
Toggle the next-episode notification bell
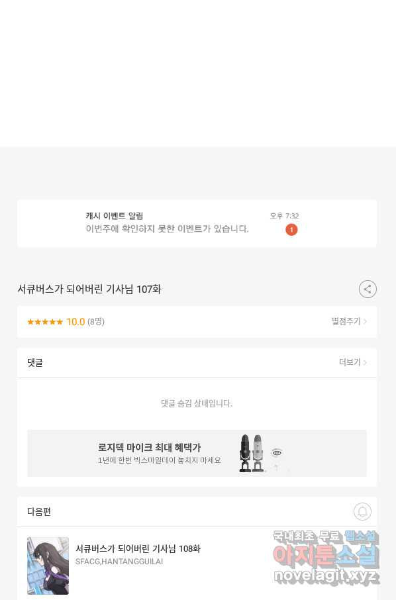362,512
